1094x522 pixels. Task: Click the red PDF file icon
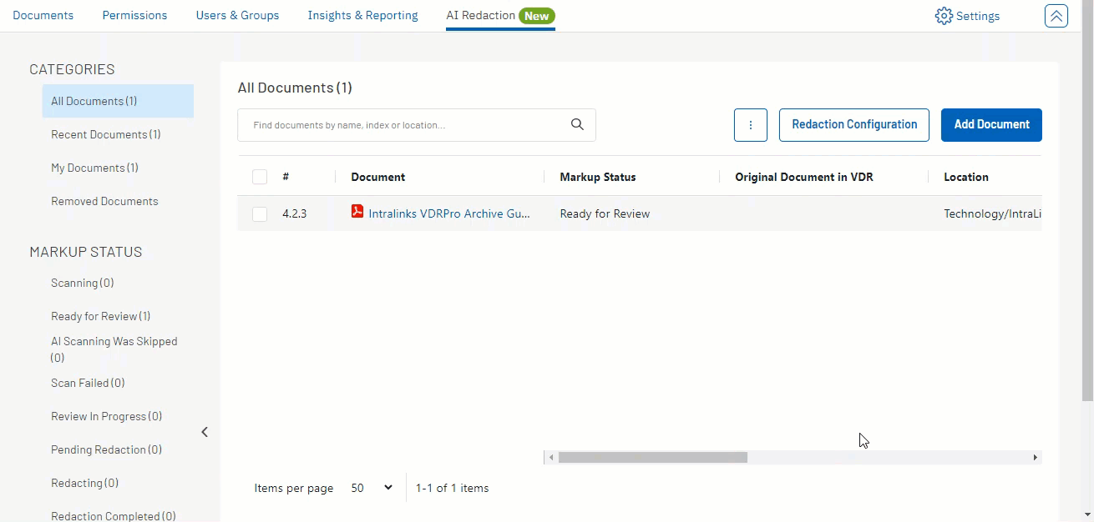[357, 212]
